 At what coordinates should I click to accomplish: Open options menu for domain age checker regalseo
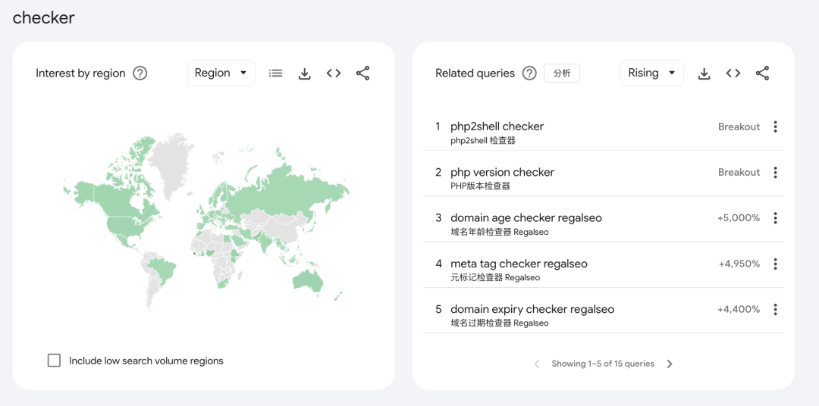[x=775, y=218]
